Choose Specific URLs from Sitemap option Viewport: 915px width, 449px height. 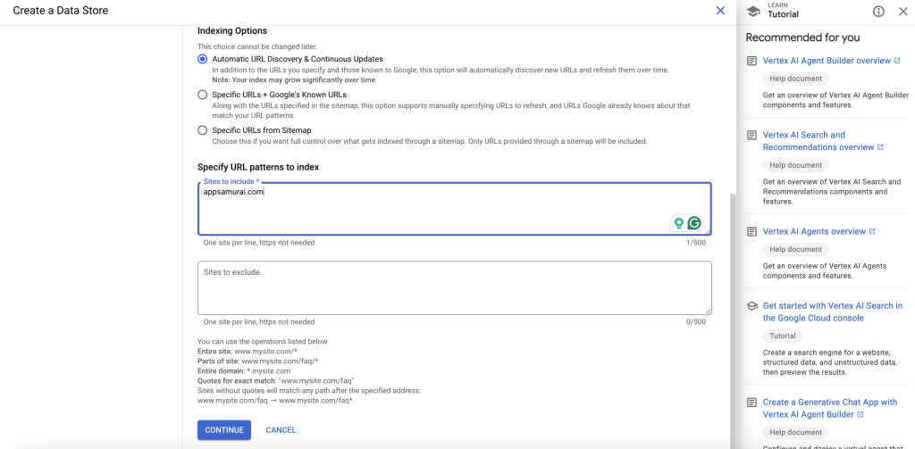click(203, 130)
